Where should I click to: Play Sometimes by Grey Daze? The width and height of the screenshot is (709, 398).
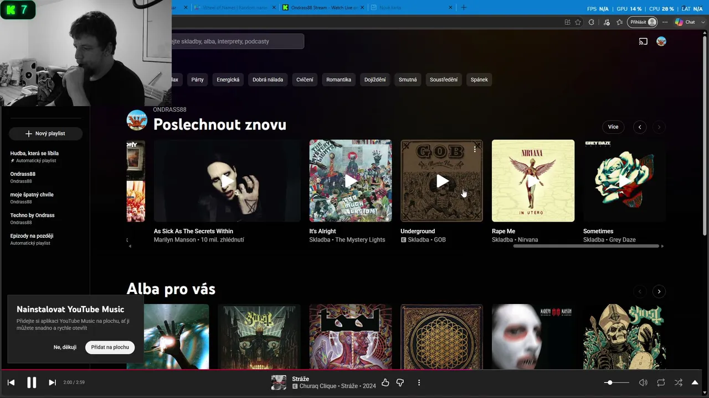(x=624, y=181)
